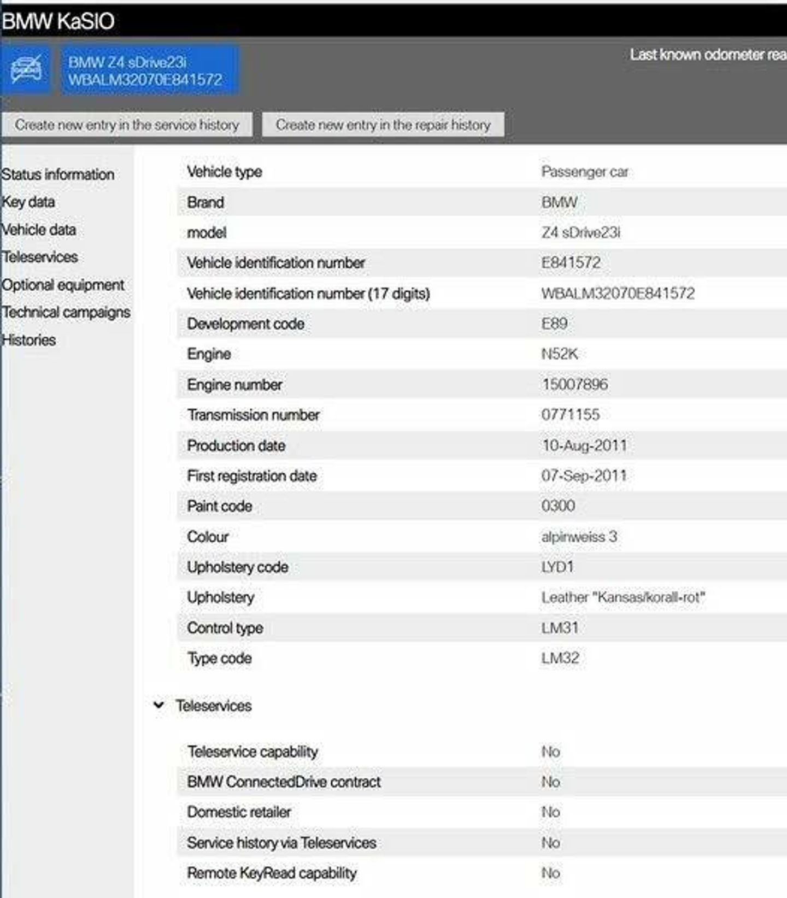The image size is (787, 898).
Task: Click the Remote KeyRead capability label
Action: coord(272,873)
